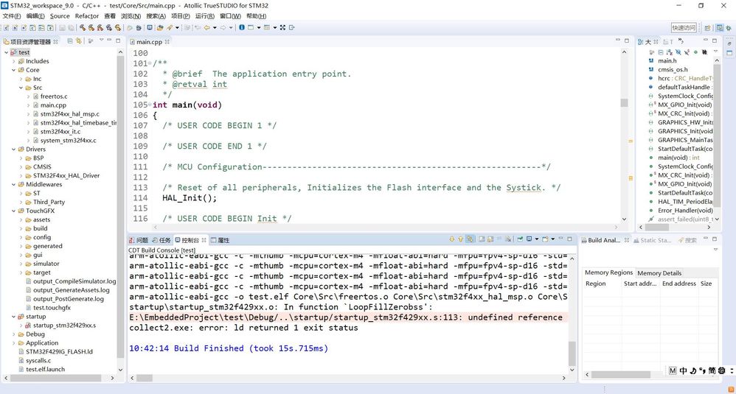Screen dimensions: 736x394
Task: Collapse the Core folder in project tree
Action: click(x=13, y=70)
